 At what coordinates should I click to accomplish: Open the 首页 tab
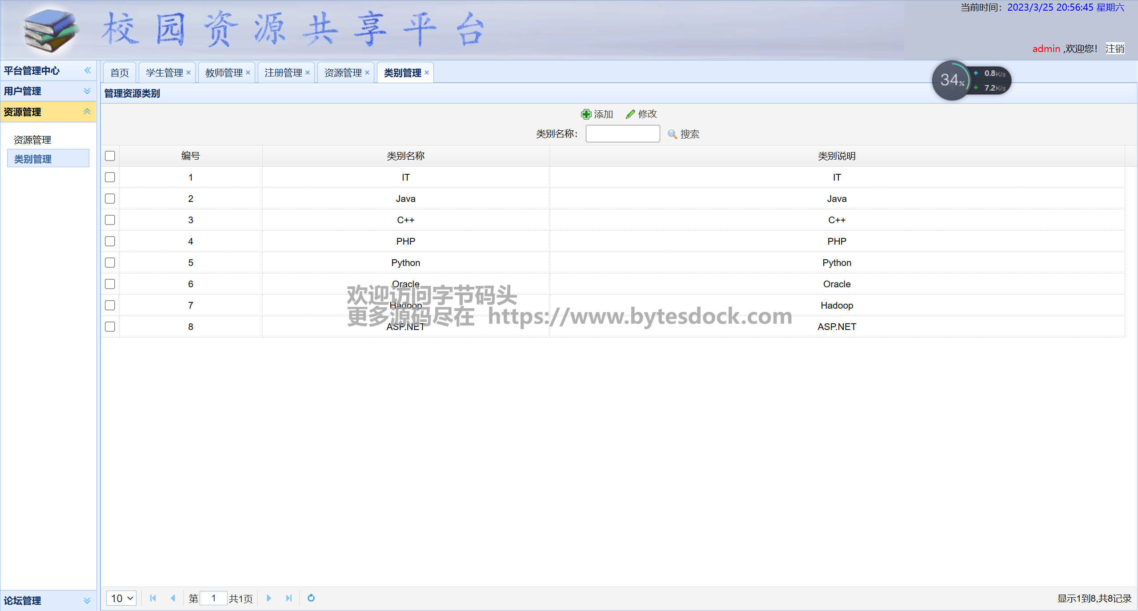click(x=120, y=72)
